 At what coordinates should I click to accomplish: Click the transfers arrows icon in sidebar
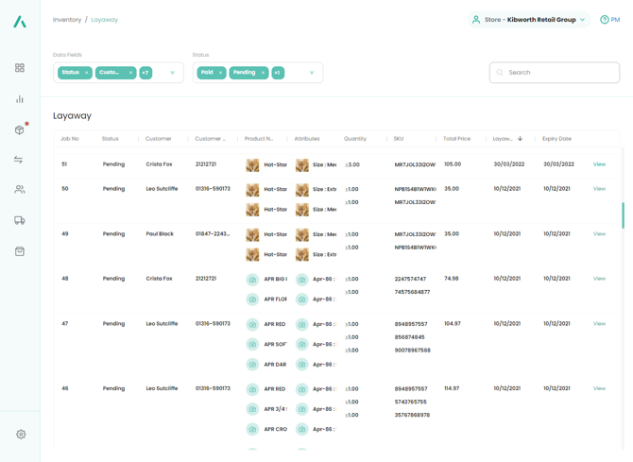coord(20,160)
